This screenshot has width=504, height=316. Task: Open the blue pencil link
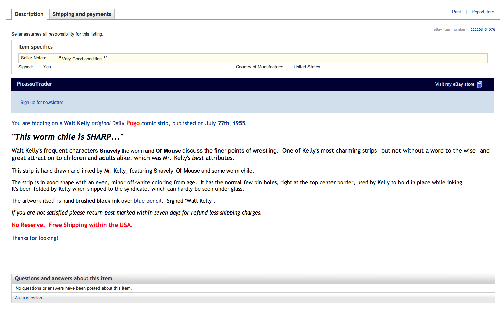[148, 201]
